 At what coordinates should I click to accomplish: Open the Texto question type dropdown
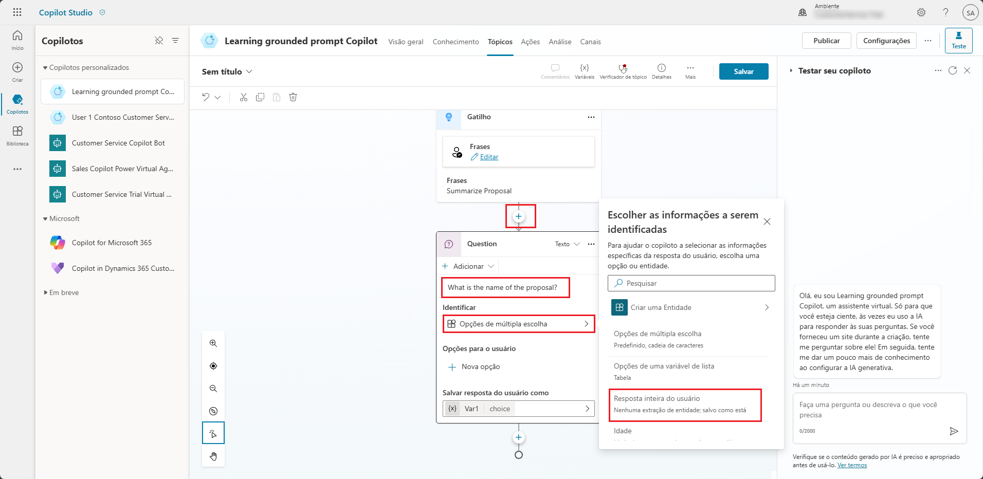pyautogui.click(x=567, y=244)
